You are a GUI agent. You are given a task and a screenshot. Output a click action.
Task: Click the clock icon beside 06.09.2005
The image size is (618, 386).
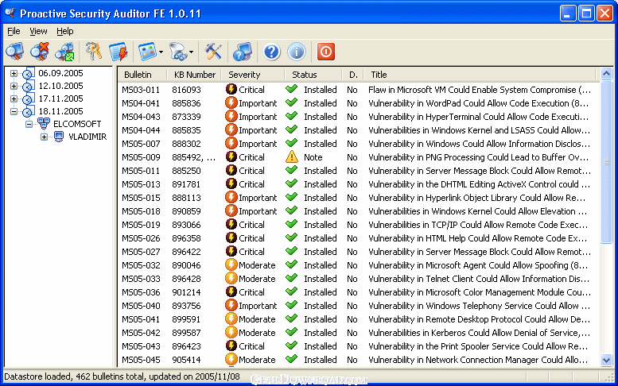tap(27, 73)
